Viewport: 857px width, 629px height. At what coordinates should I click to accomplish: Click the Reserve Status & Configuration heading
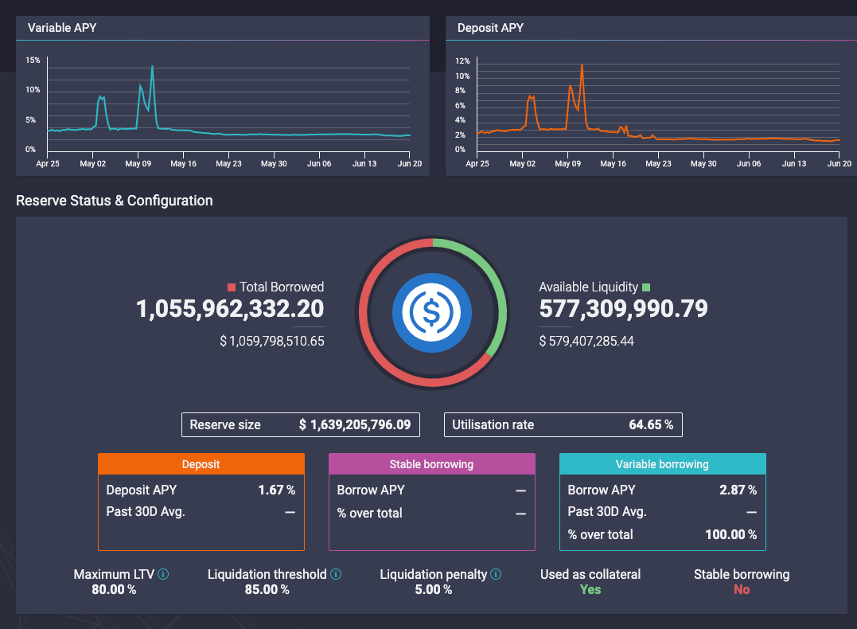[x=115, y=201]
